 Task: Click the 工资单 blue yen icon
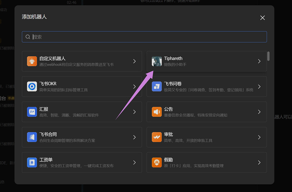32,162
